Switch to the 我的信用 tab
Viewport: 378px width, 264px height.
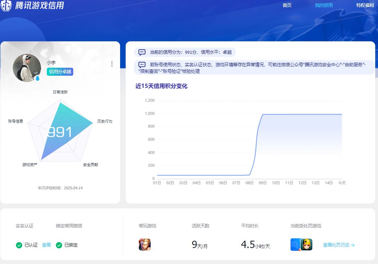324,5
